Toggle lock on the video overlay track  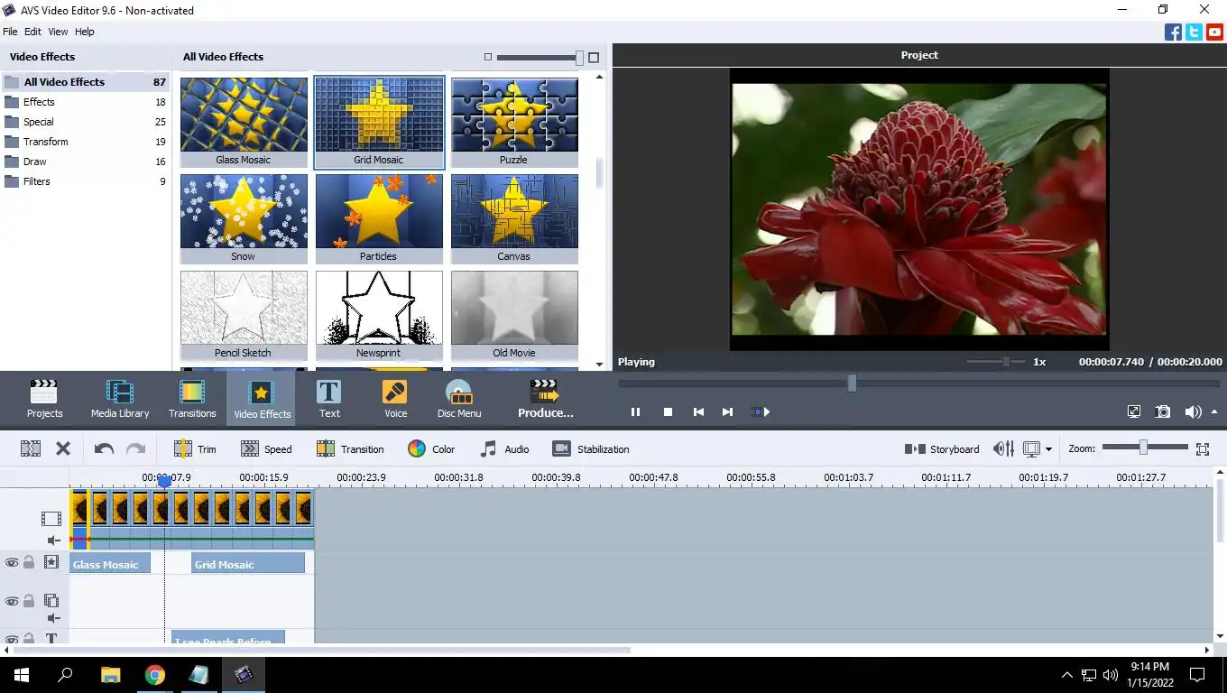click(29, 601)
